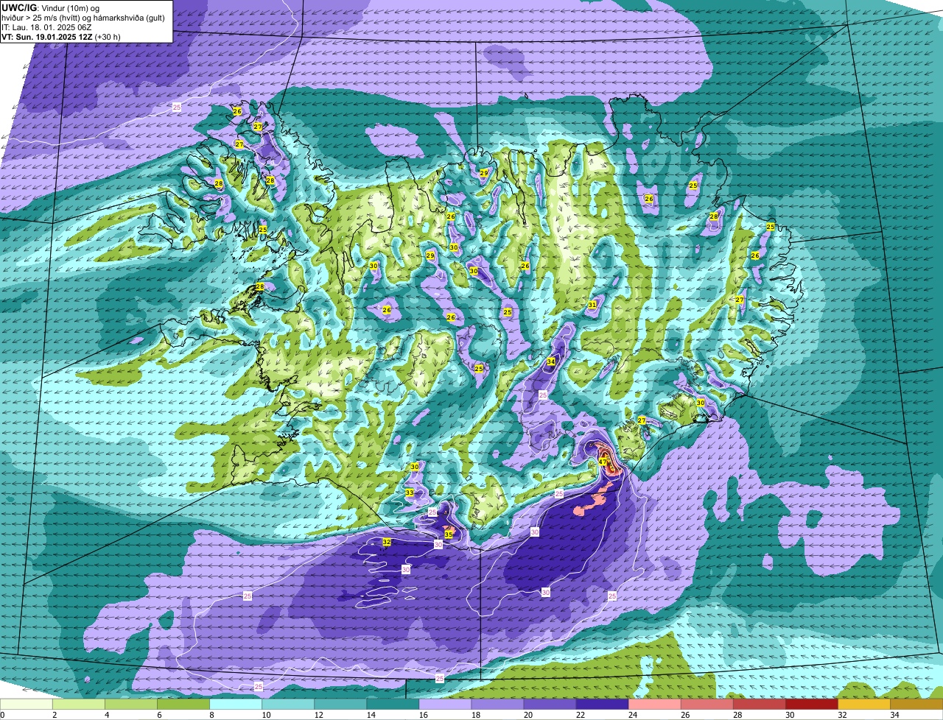Click the salmon 26–28 legend swatch
943x720 pixels.
click(707, 704)
